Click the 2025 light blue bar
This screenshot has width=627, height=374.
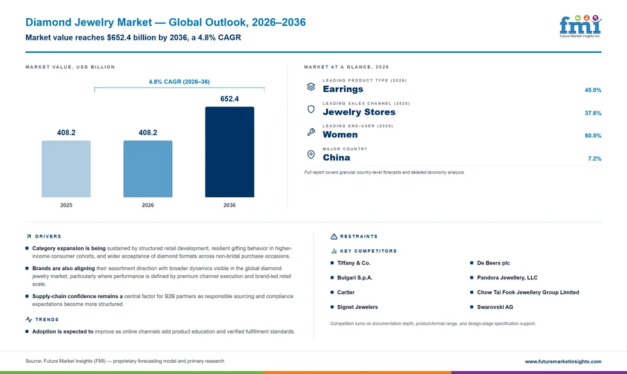point(66,169)
